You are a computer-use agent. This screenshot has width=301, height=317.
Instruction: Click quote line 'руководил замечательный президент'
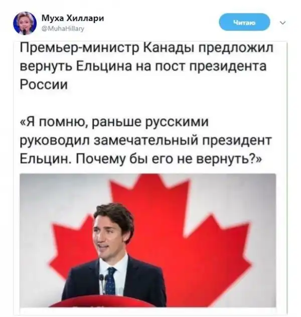[146, 140]
